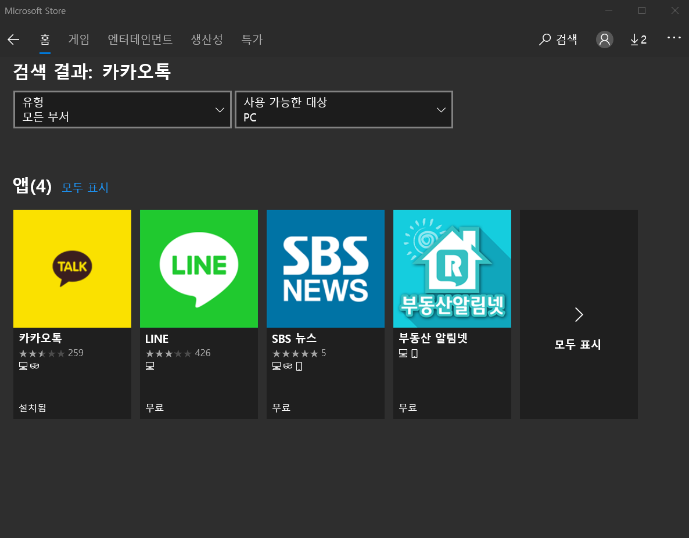689x538 pixels.
Task: Minimize the Microsoft Store window
Action: click(x=609, y=10)
